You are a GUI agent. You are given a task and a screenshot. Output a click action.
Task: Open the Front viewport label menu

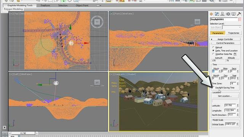tap(117, 14)
